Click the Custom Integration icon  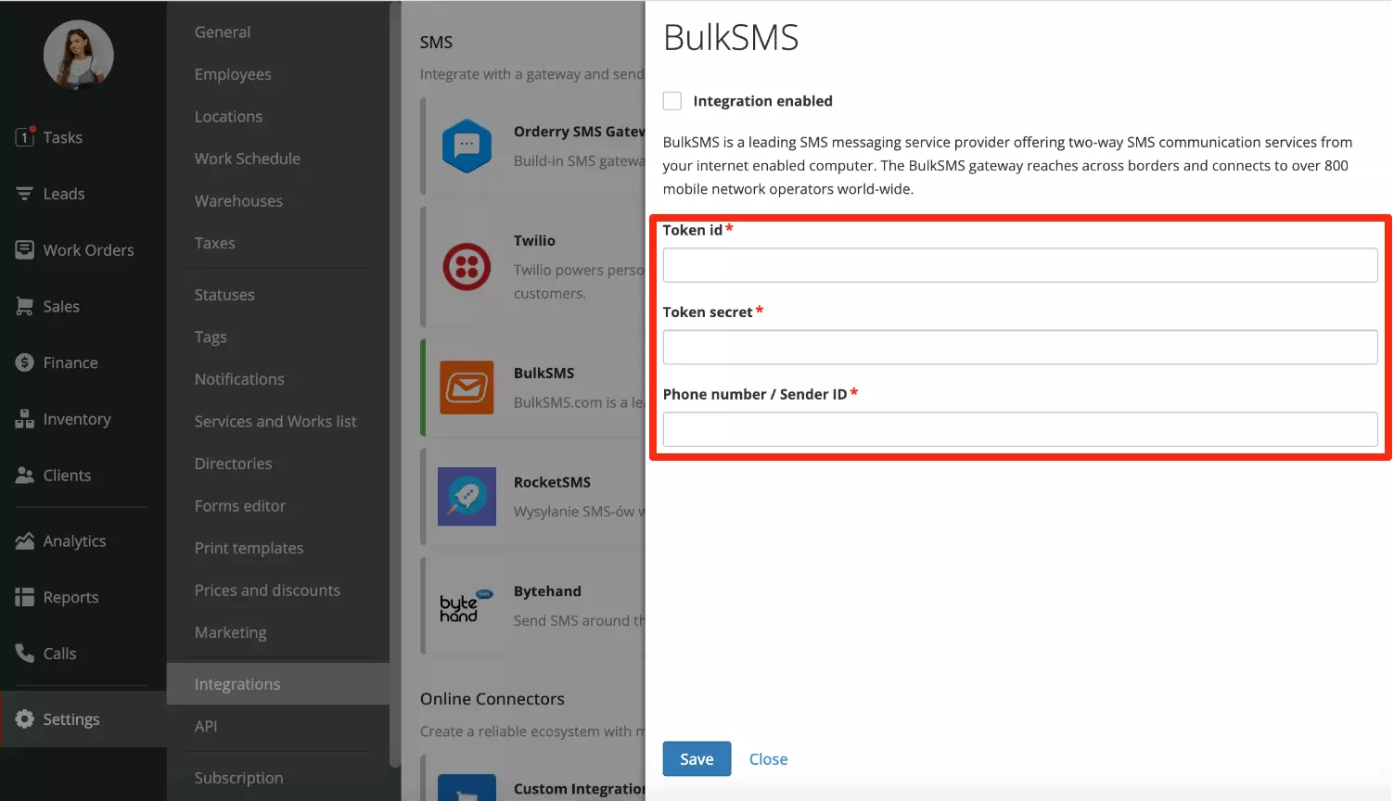[x=467, y=788]
